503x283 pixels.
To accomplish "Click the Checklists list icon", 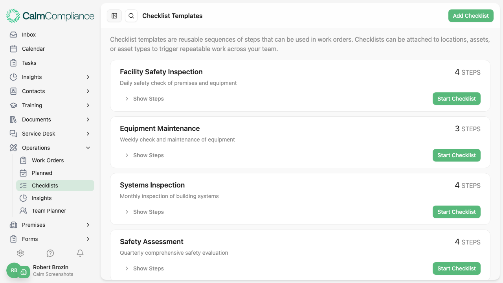I will click(x=23, y=186).
